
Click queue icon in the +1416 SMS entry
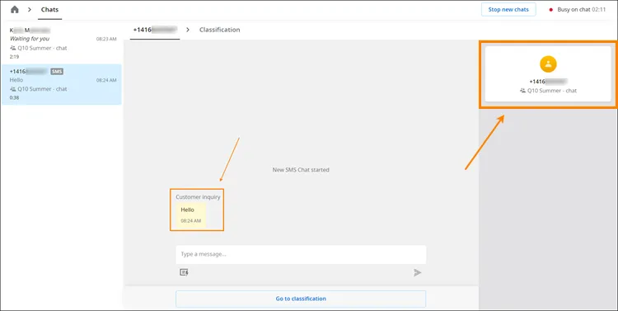[13, 89]
